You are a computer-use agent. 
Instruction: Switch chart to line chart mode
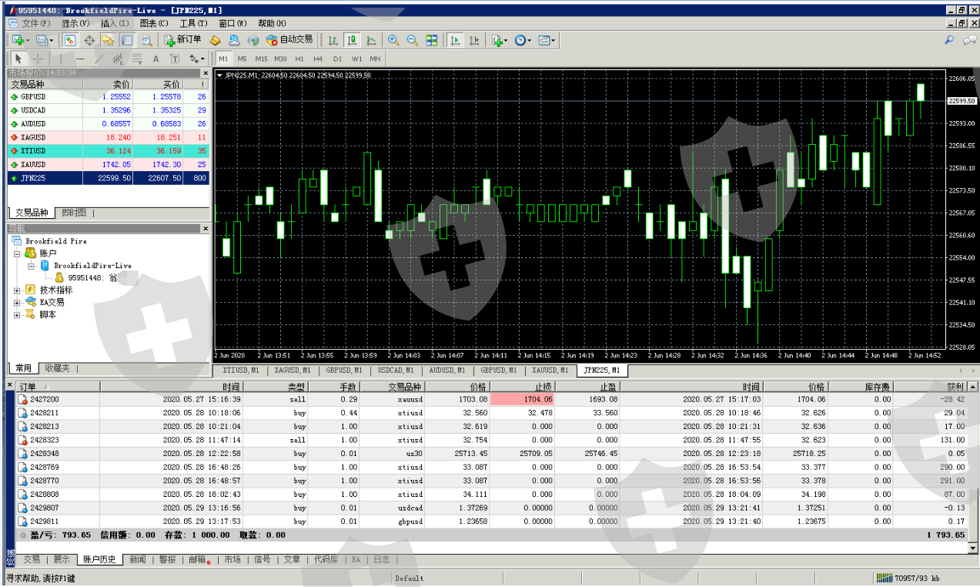pos(371,40)
